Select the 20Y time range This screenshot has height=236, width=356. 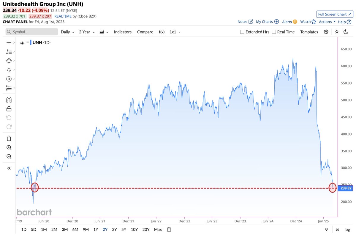(146, 230)
